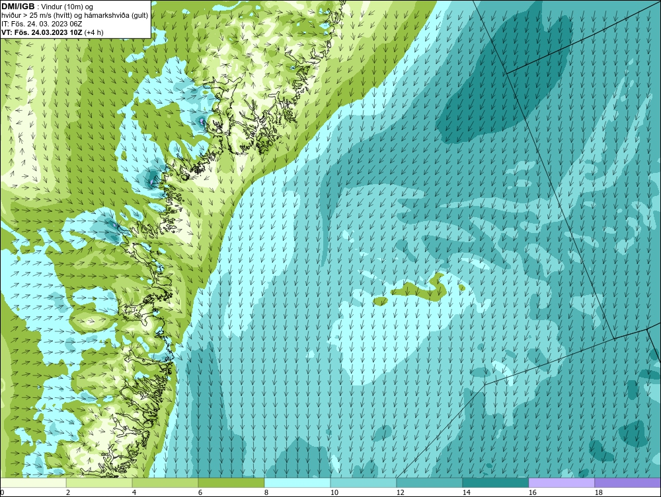Click the 2–4 m/s light green legend swatch
Image resolution: width=661 pixels, height=497 pixels.
(x=99, y=482)
